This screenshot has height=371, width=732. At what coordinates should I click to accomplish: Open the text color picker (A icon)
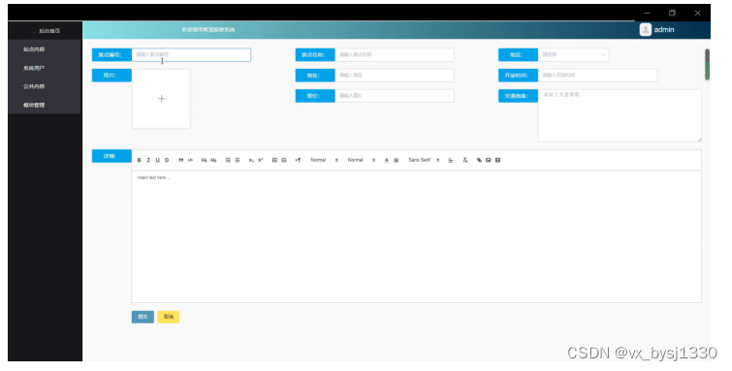pos(387,160)
